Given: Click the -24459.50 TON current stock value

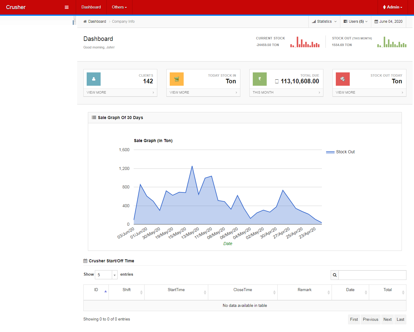Looking at the screenshot, I should (x=268, y=45).
